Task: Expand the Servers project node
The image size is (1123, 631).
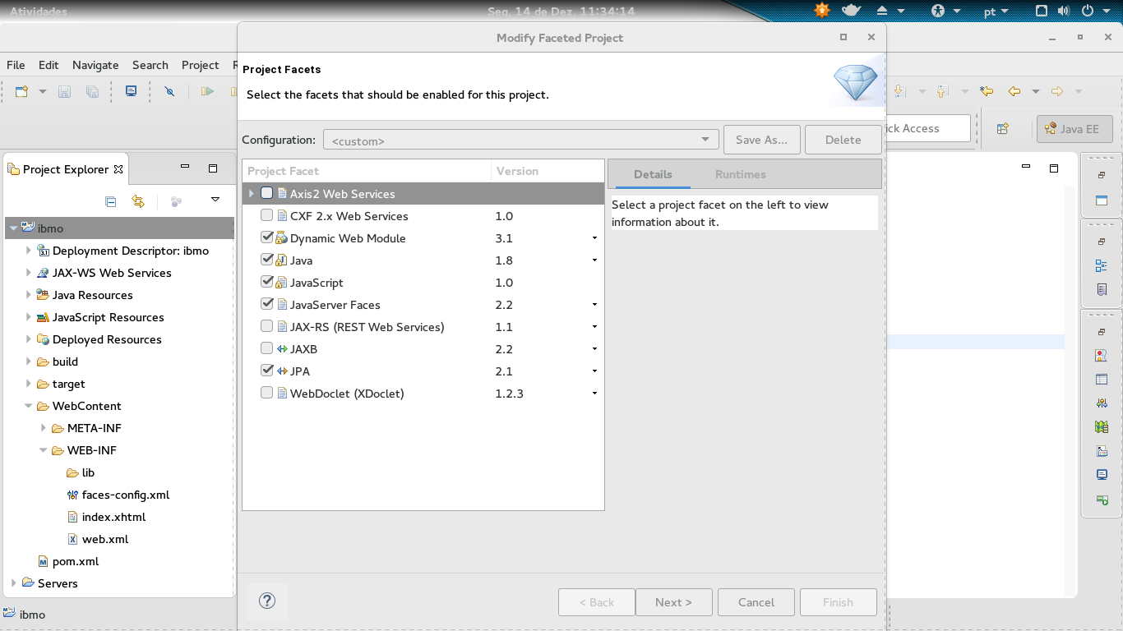Action: pyautogui.click(x=14, y=583)
